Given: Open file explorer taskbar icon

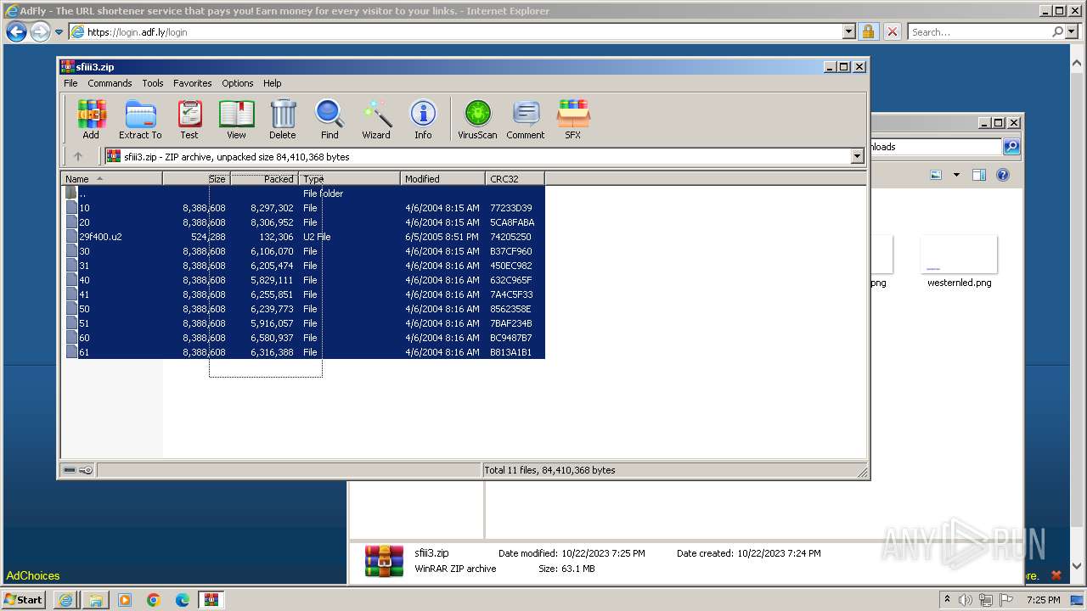Looking at the screenshot, I should (96, 600).
